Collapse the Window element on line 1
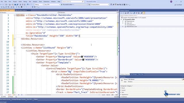This screenshot has height=103, width=184. [x=15, y=15]
